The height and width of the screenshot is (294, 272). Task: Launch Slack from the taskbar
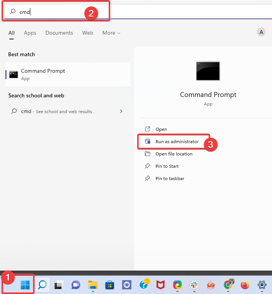click(x=194, y=285)
